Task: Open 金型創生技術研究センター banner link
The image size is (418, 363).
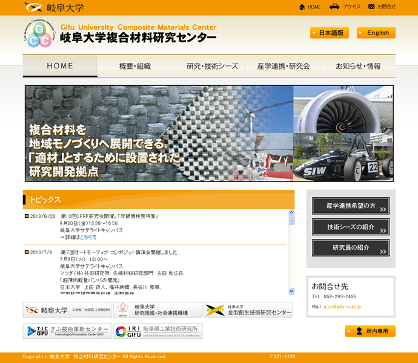Action: pos(248,310)
